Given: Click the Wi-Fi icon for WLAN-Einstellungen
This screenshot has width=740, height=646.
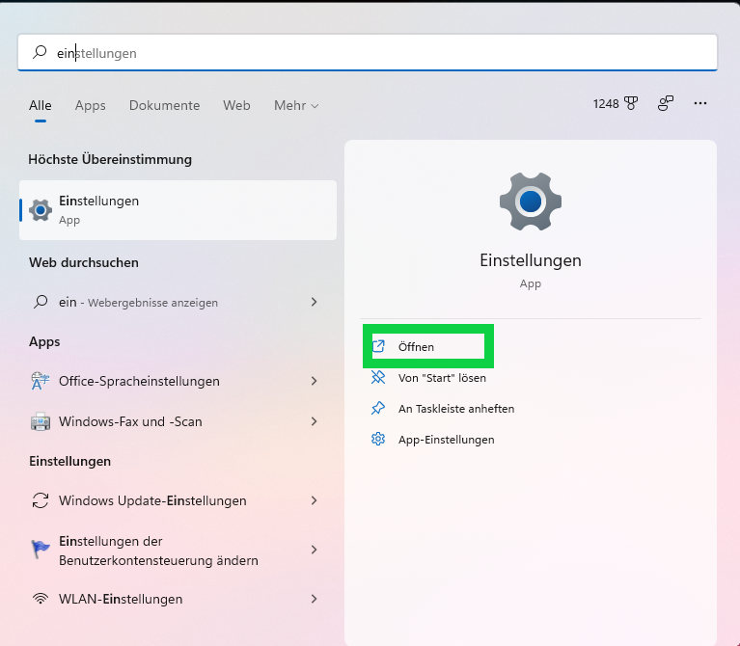Looking at the screenshot, I should 41,599.
